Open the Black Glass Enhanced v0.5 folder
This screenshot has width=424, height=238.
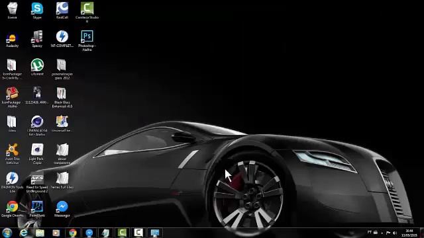coord(62,97)
